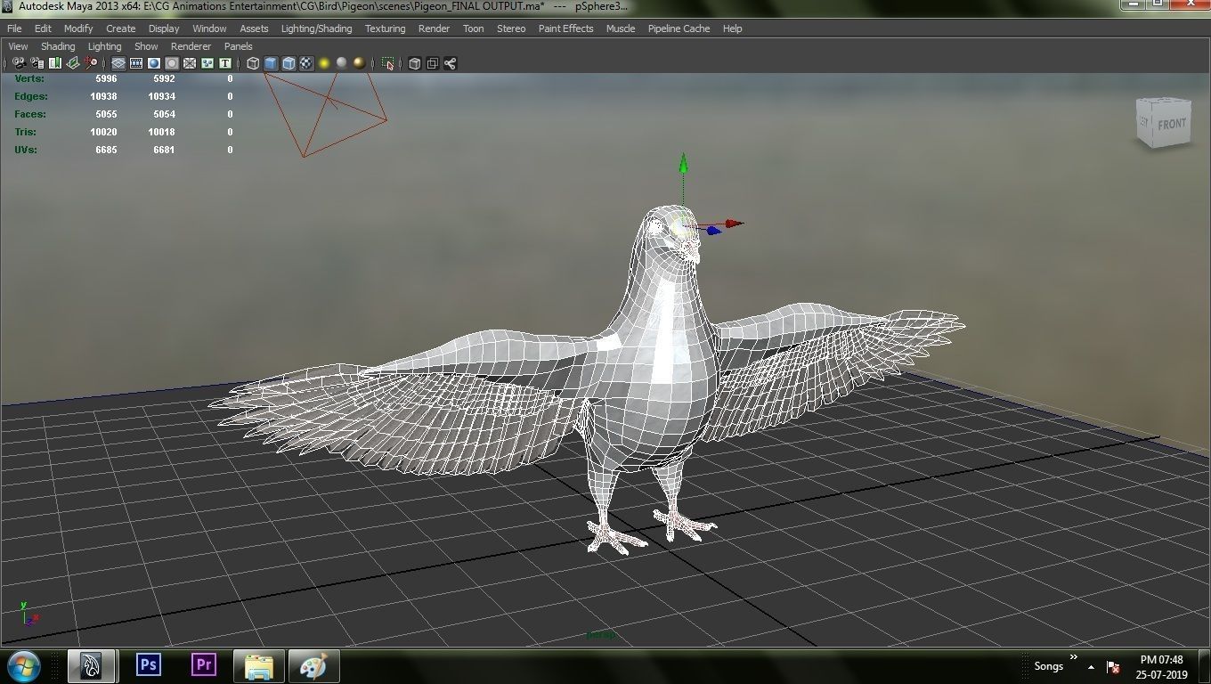Toggle the Safe Title T icon
The image size is (1211, 684).
click(225, 63)
